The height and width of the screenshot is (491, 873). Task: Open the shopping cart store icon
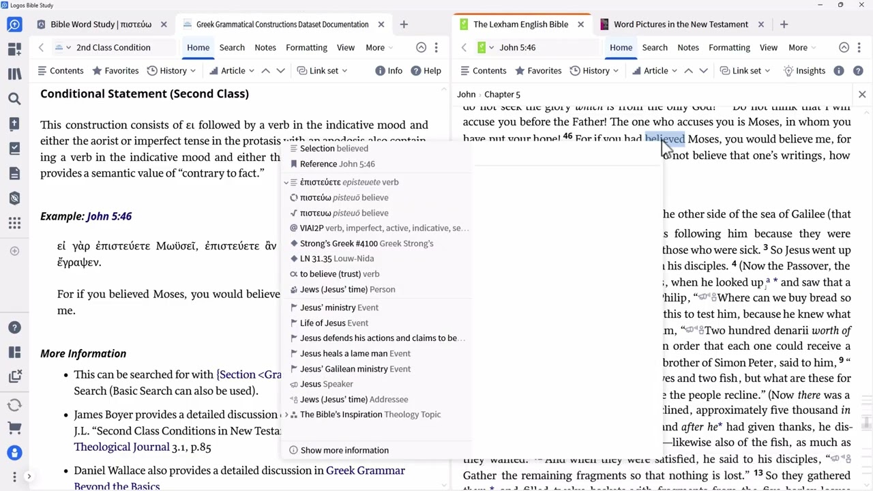coord(14,429)
